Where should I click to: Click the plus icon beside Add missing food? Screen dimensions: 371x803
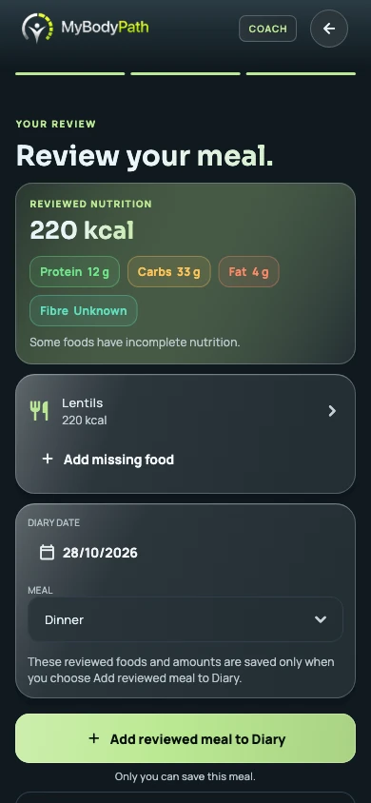47,459
